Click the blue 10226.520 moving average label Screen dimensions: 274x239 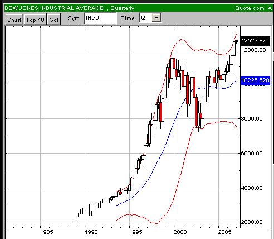coord(255,80)
